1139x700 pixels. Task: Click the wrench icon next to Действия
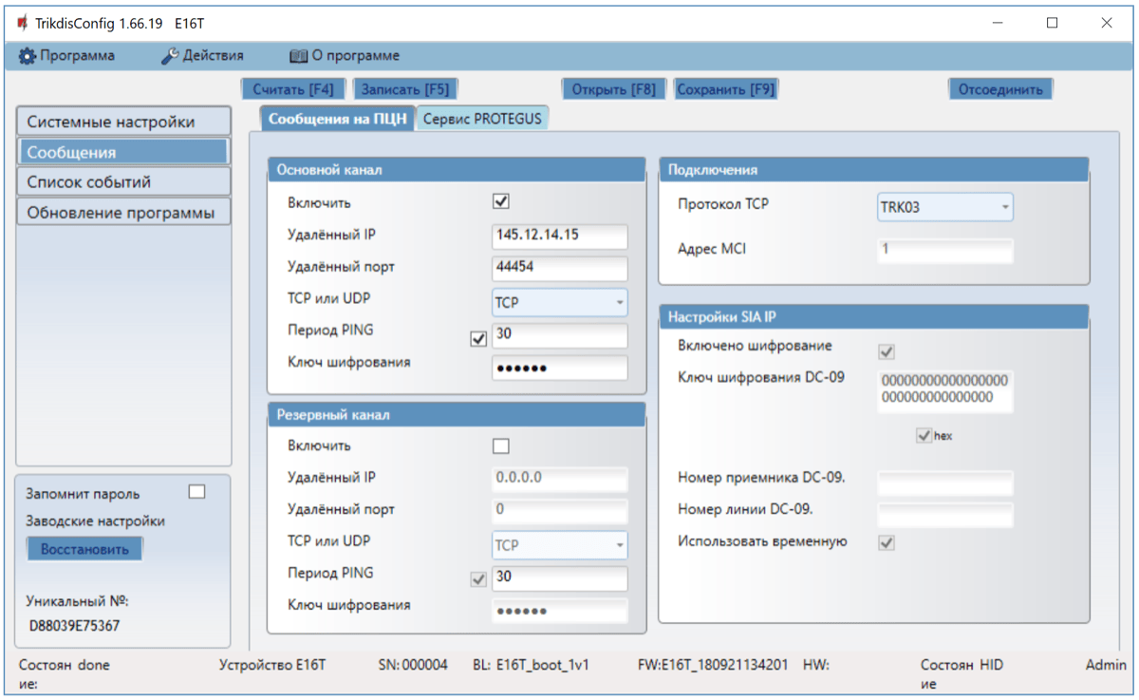click(170, 56)
